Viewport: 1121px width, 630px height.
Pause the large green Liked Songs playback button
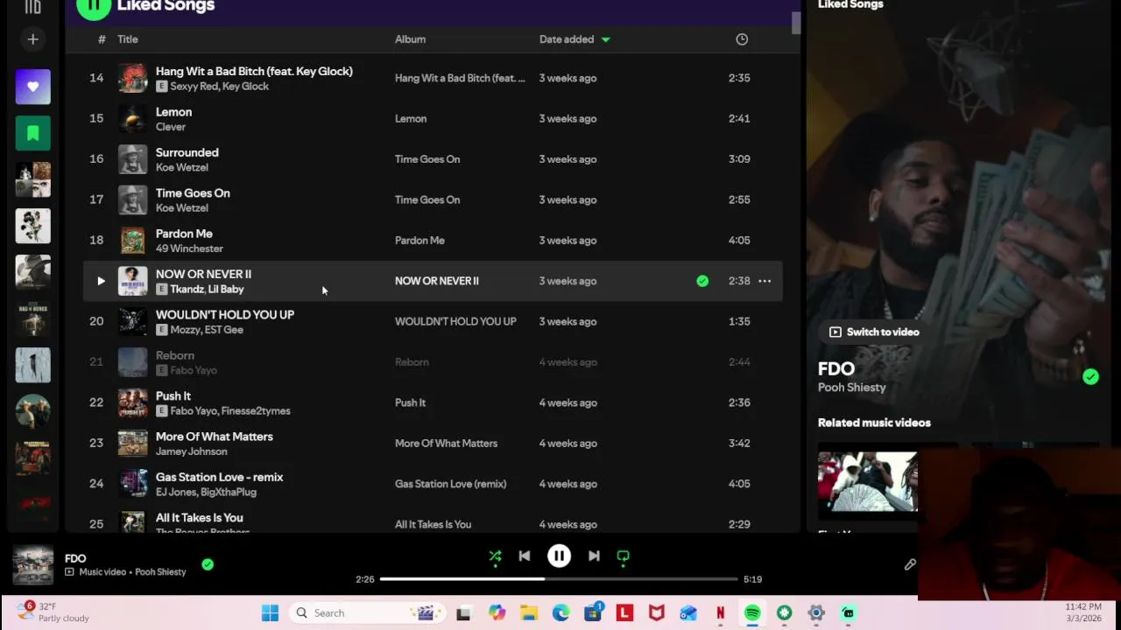pyautogui.click(x=94, y=6)
